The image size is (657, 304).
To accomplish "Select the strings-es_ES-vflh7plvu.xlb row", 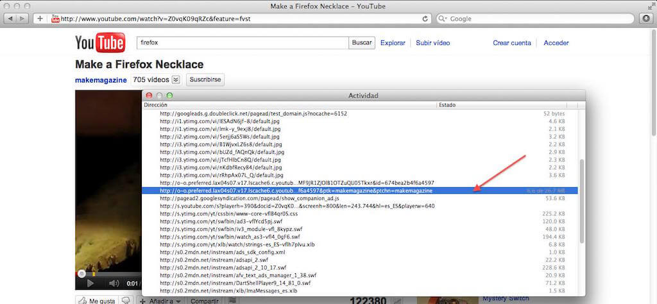I will click(361, 244).
